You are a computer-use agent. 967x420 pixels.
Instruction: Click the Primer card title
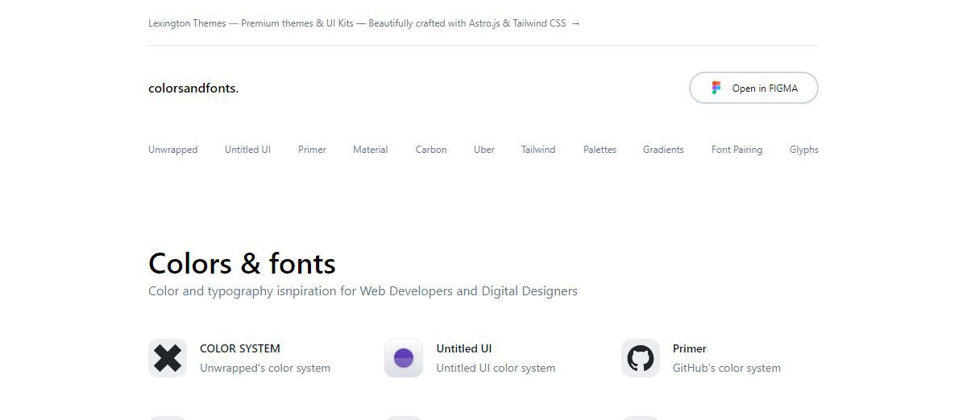(x=690, y=348)
